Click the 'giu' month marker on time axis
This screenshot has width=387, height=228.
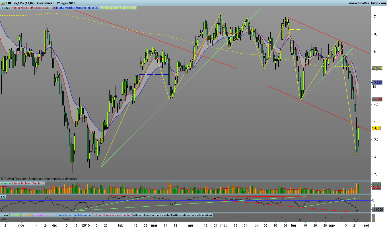[257, 225]
